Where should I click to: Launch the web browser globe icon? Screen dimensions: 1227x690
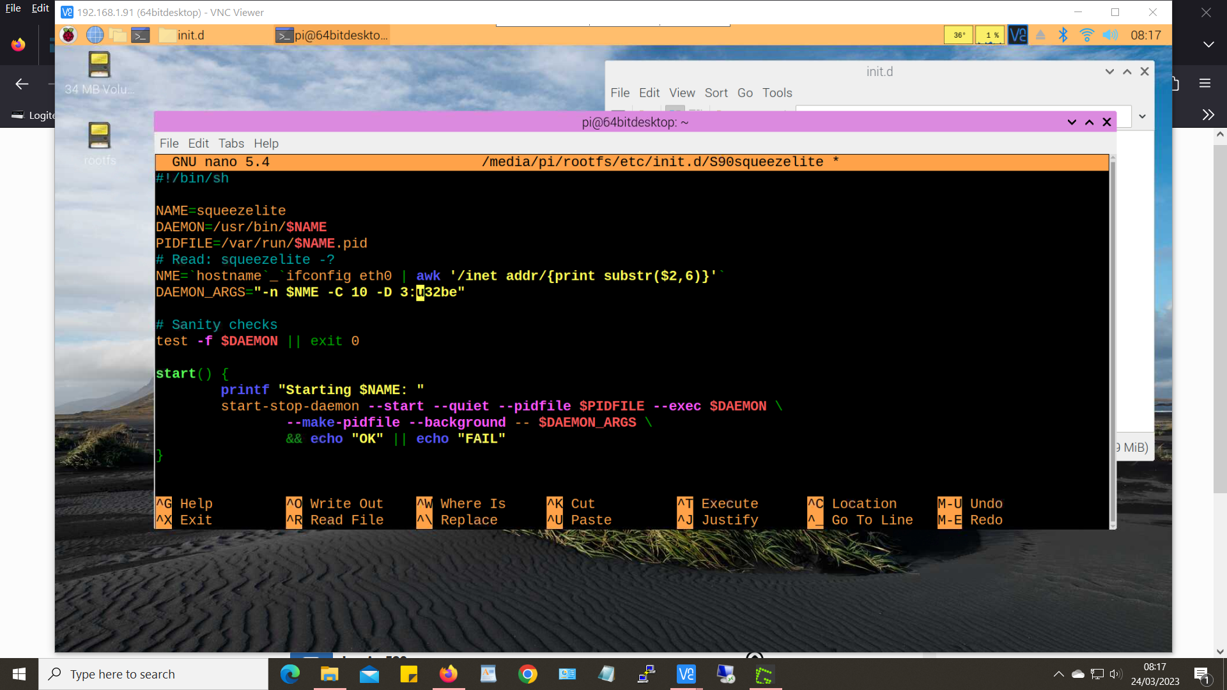point(95,35)
